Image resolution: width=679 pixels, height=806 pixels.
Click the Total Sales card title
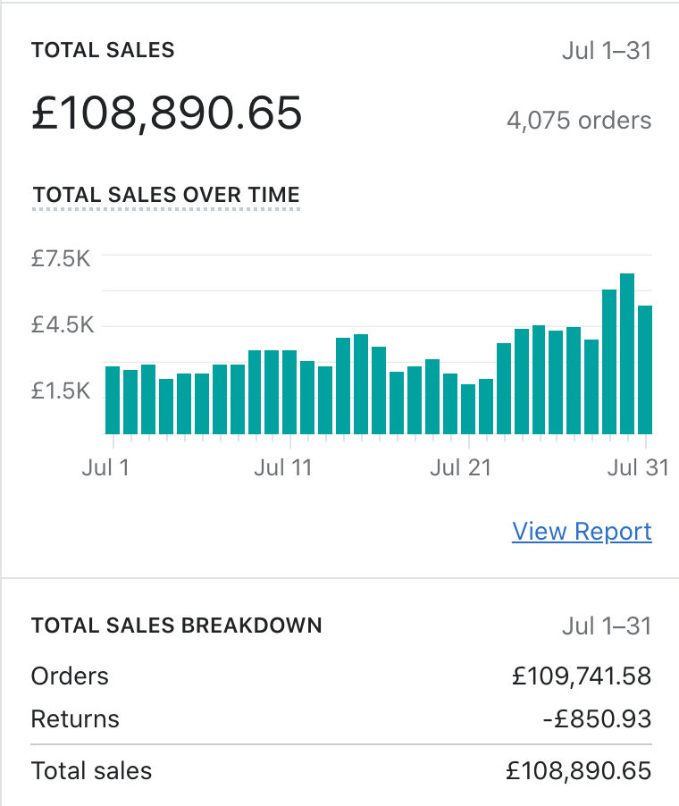click(x=103, y=50)
